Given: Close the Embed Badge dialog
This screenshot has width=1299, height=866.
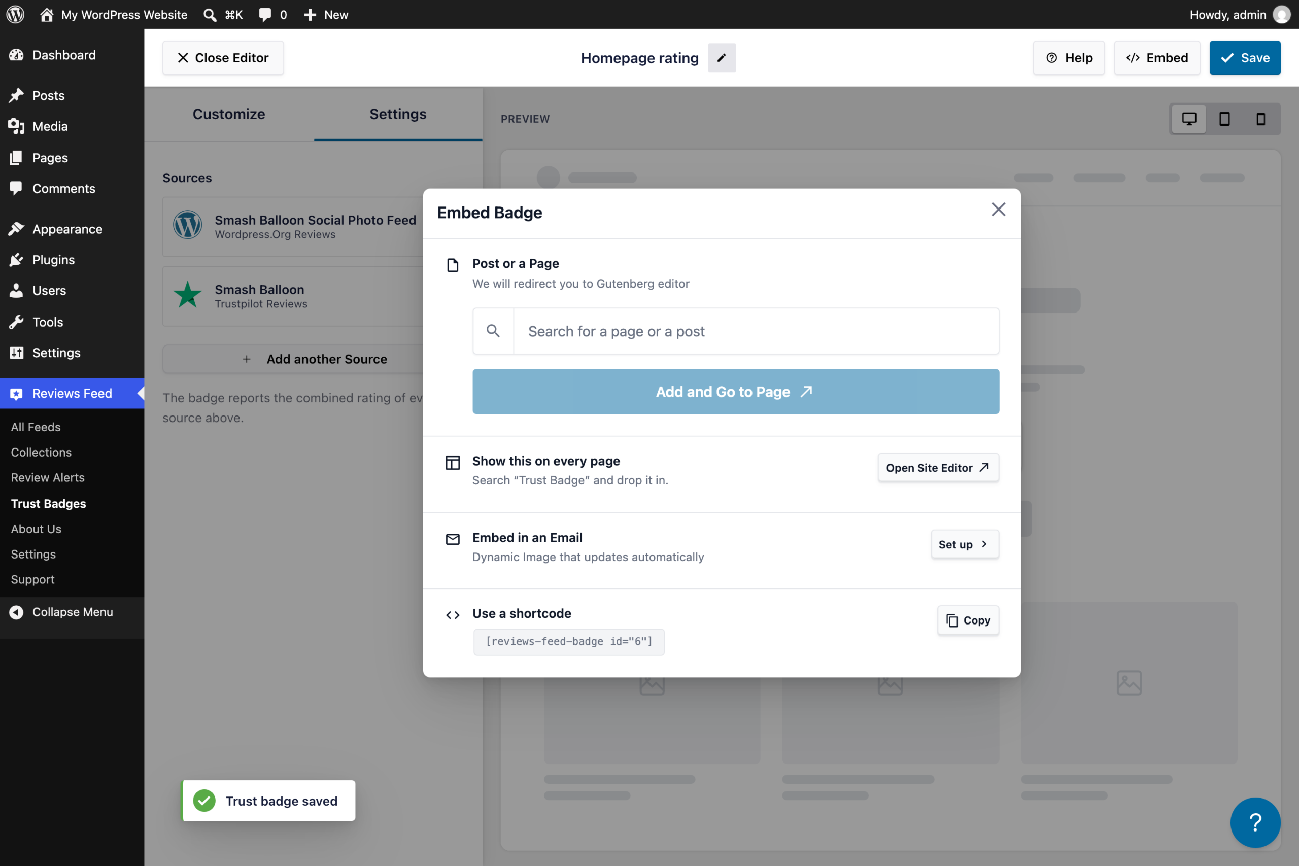Looking at the screenshot, I should pyautogui.click(x=998, y=210).
